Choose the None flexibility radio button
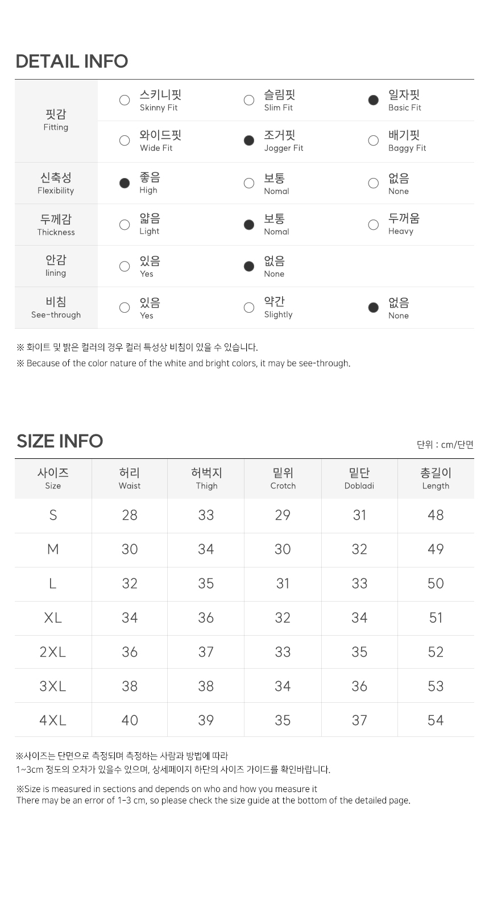 (x=373, y=183)
